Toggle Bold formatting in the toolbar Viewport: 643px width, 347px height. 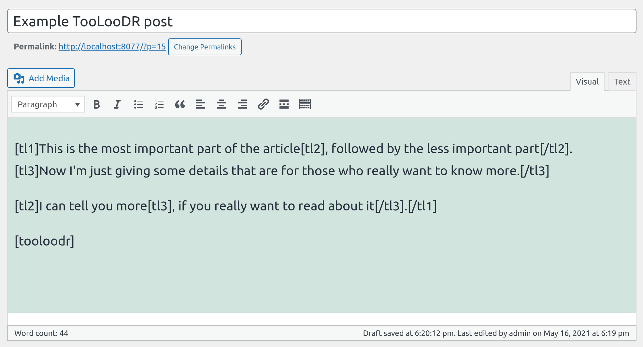pos(96,104)
